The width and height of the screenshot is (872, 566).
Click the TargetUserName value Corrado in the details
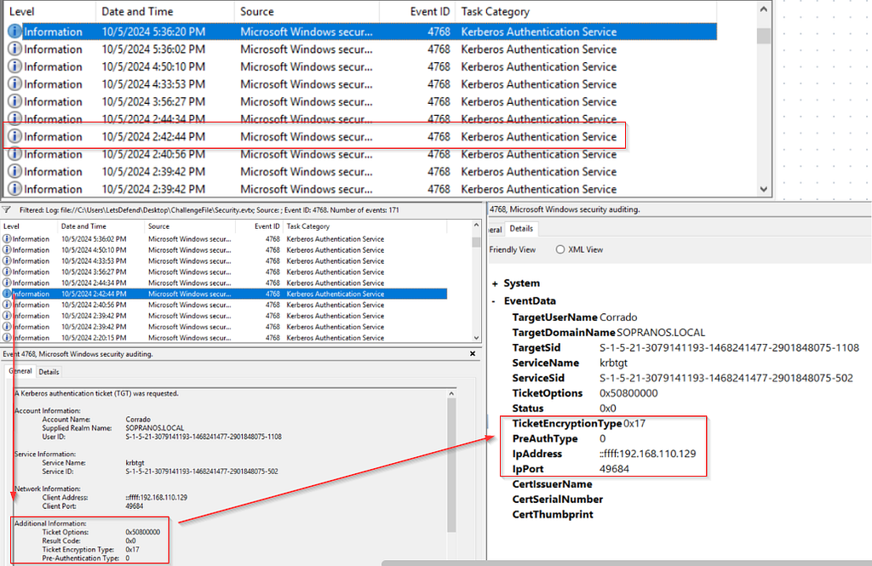[x=618, y=317]
